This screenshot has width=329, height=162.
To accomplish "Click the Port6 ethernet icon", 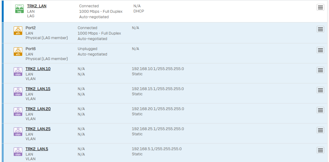I will (x=18, y=52).
